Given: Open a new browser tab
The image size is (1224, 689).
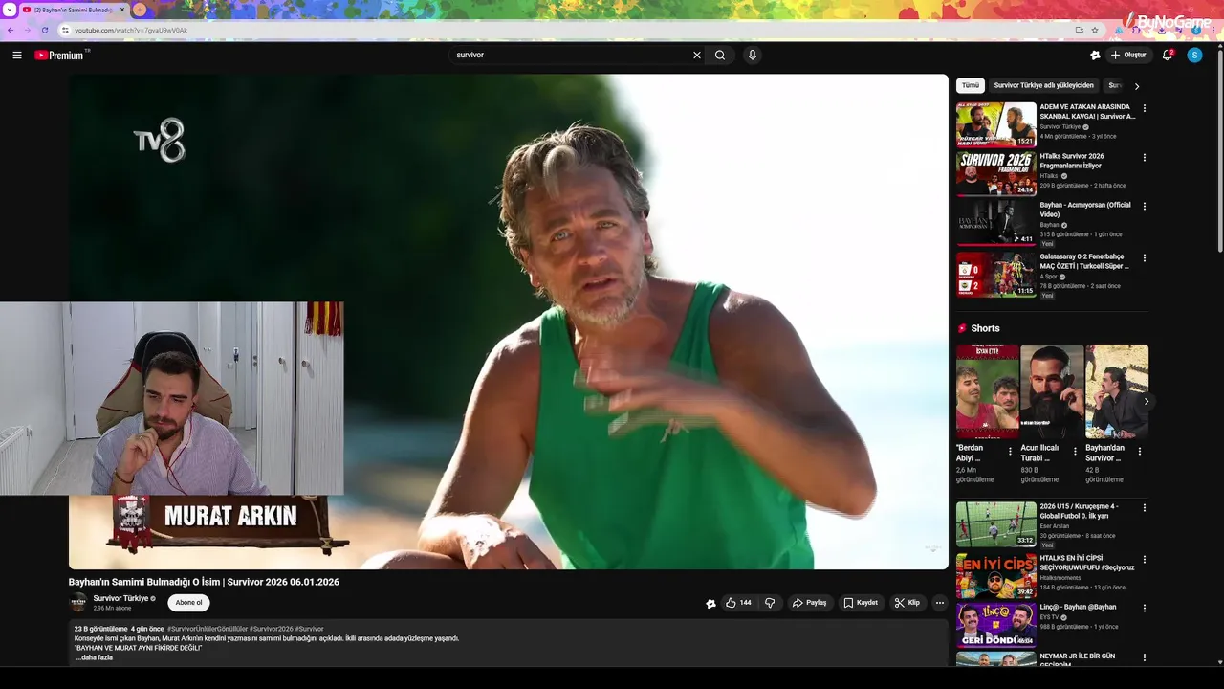Looking at the screenshot, I should [x=140, y=10].
